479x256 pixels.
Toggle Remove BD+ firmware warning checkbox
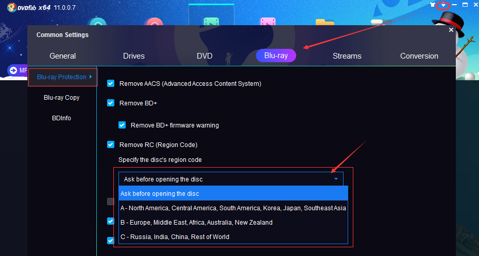coord(122,125)
